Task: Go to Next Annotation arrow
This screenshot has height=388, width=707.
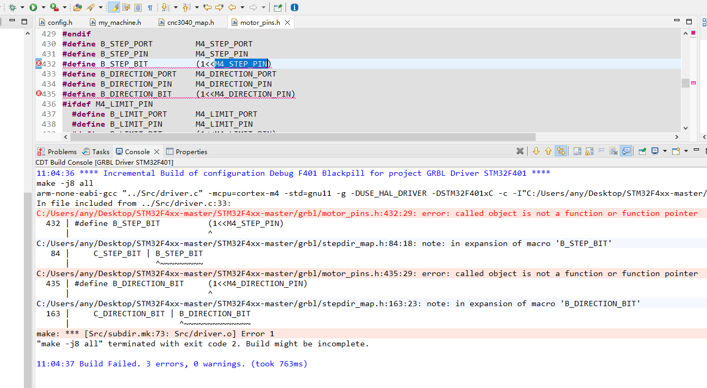Action: [164, 7]
